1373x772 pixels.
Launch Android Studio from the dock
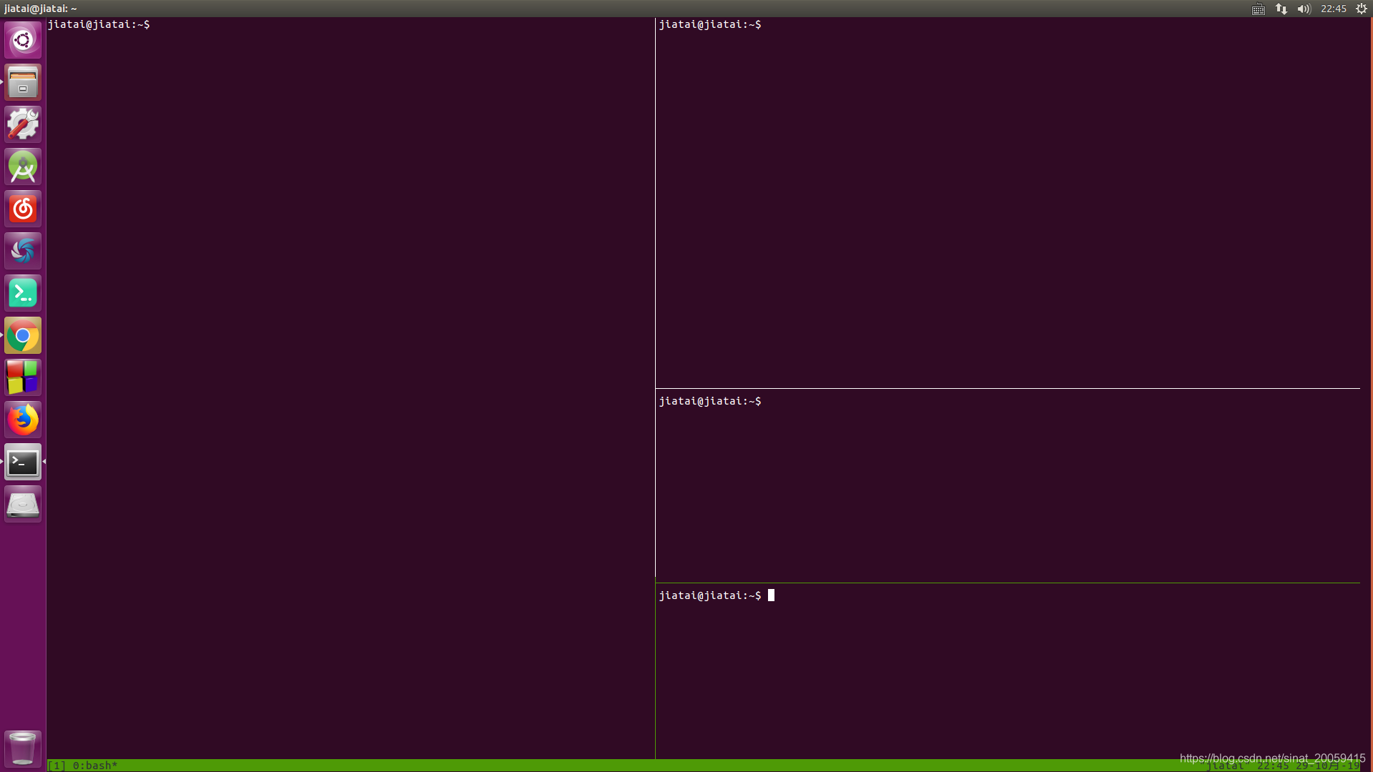(23, 167)
